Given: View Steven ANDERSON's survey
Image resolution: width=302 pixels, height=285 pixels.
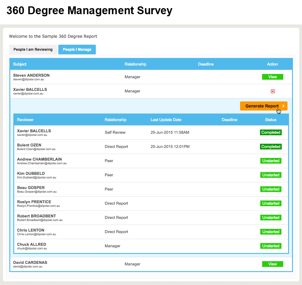Looking at the screenshot, I should click(272, 77).
